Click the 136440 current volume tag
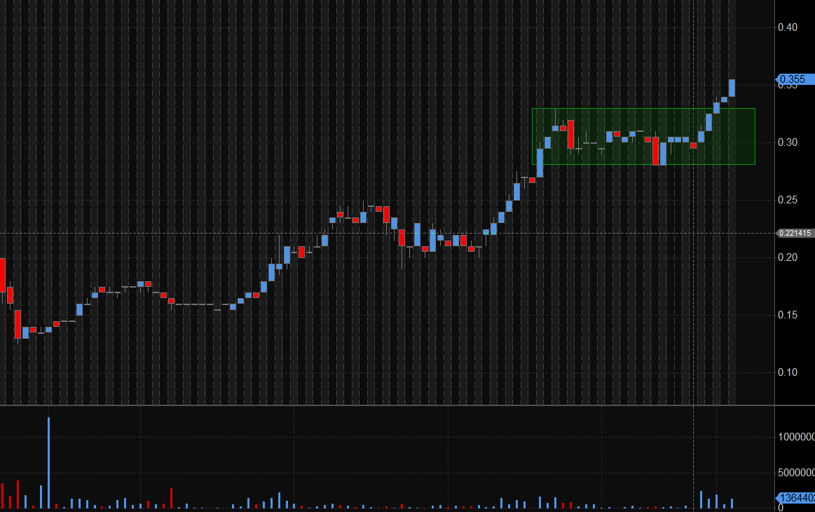 (x=796, y=498)
